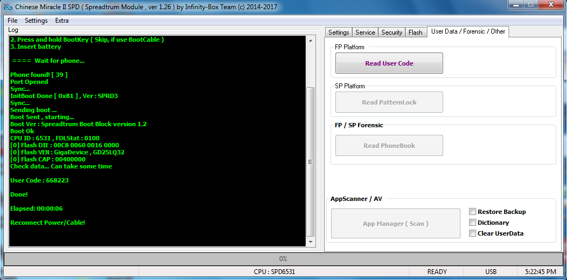Tick the Dictionary checkbox
The width and height of the screenshot is (567, 280).
pos(473,223)
